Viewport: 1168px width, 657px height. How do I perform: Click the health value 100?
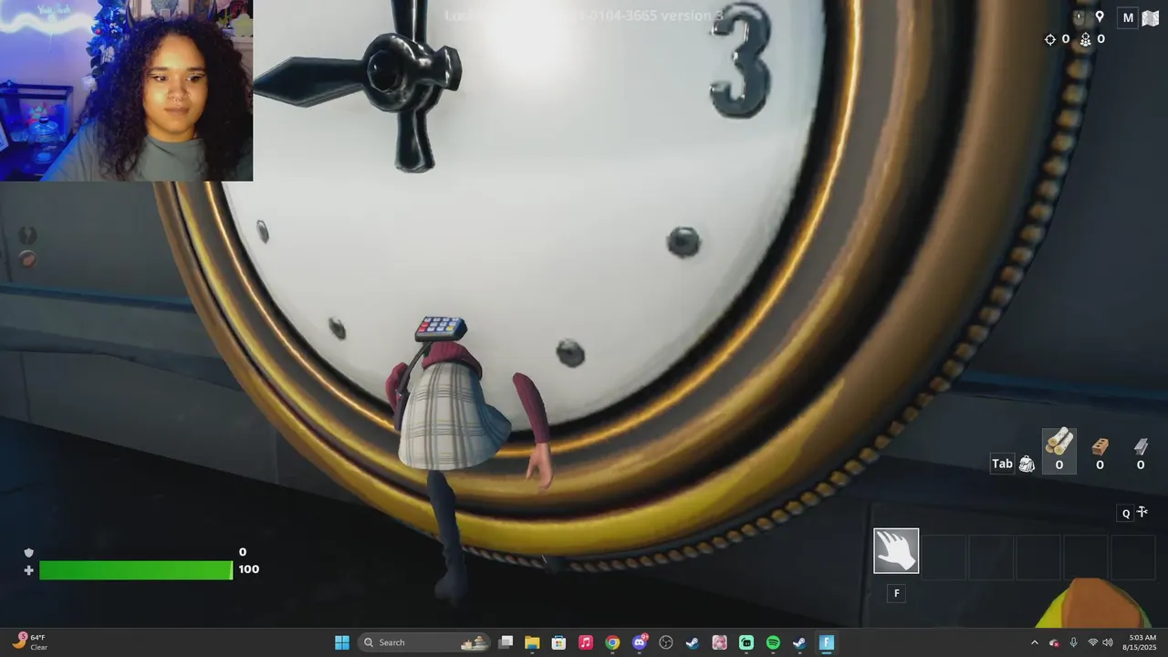[248, 569]
